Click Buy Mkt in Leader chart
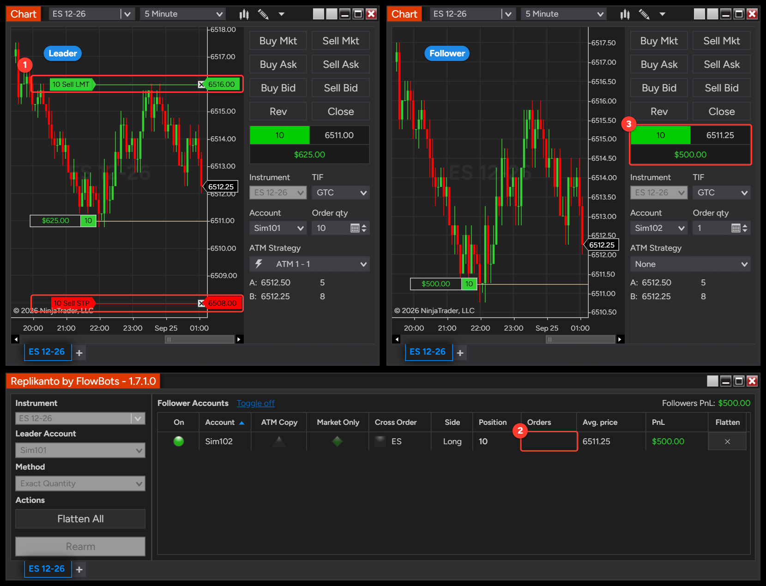This screenshot has width=766, height=586. (278, 41)
